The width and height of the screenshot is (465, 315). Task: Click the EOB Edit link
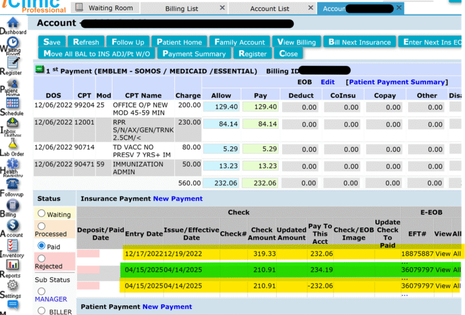click(x=328, y=82)
